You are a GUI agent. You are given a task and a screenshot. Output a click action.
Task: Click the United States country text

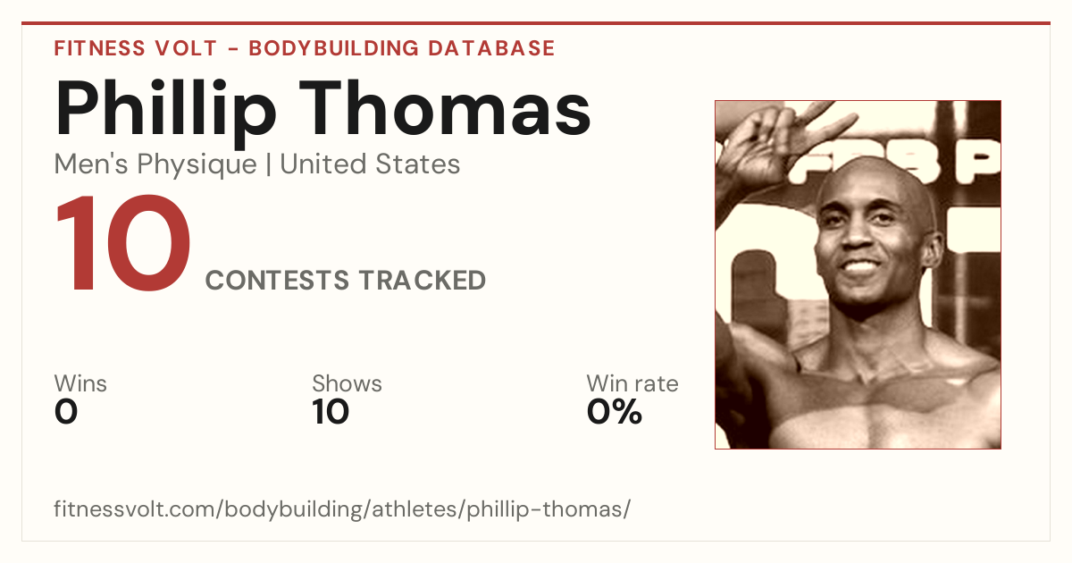[x=370, y=164]
